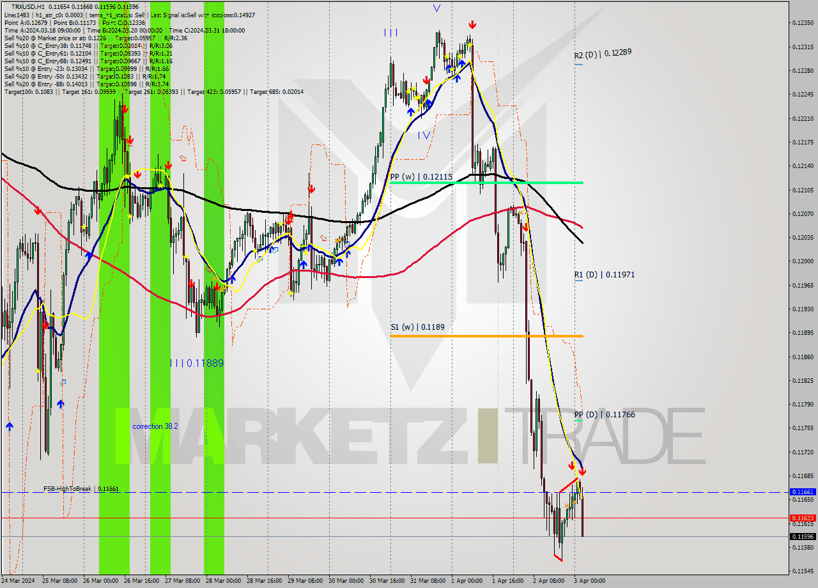Click the 0.11825 price axis label
Screen dimensions: 818x588
pos(803,381)
